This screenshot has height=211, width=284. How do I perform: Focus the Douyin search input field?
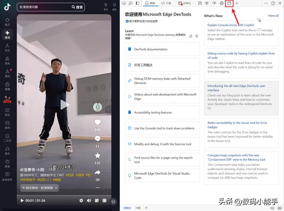[44, 7]
